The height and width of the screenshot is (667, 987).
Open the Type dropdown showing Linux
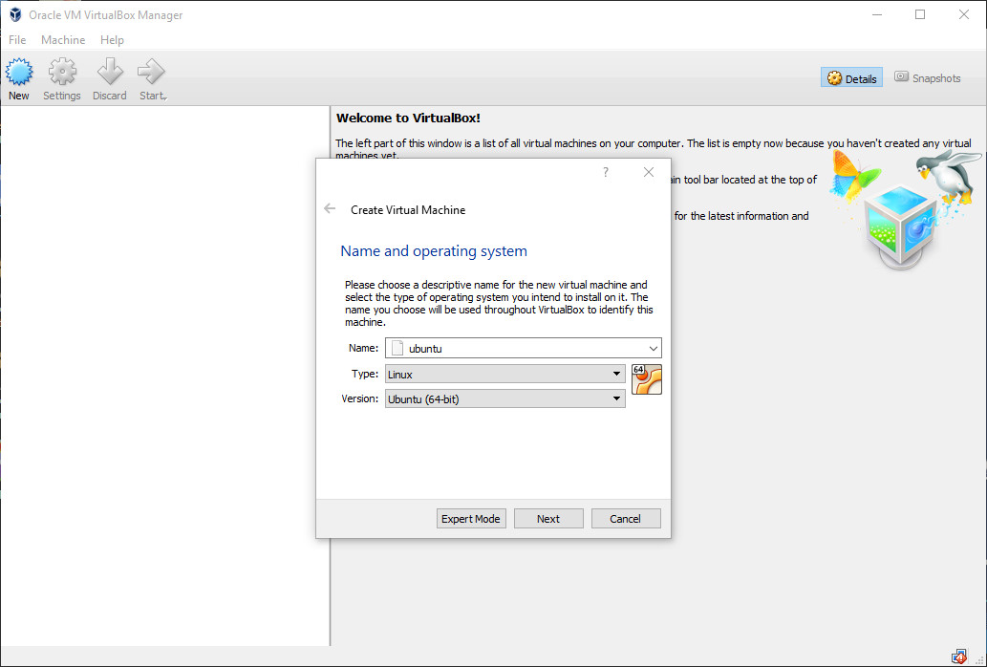click(x=504, y=374)
